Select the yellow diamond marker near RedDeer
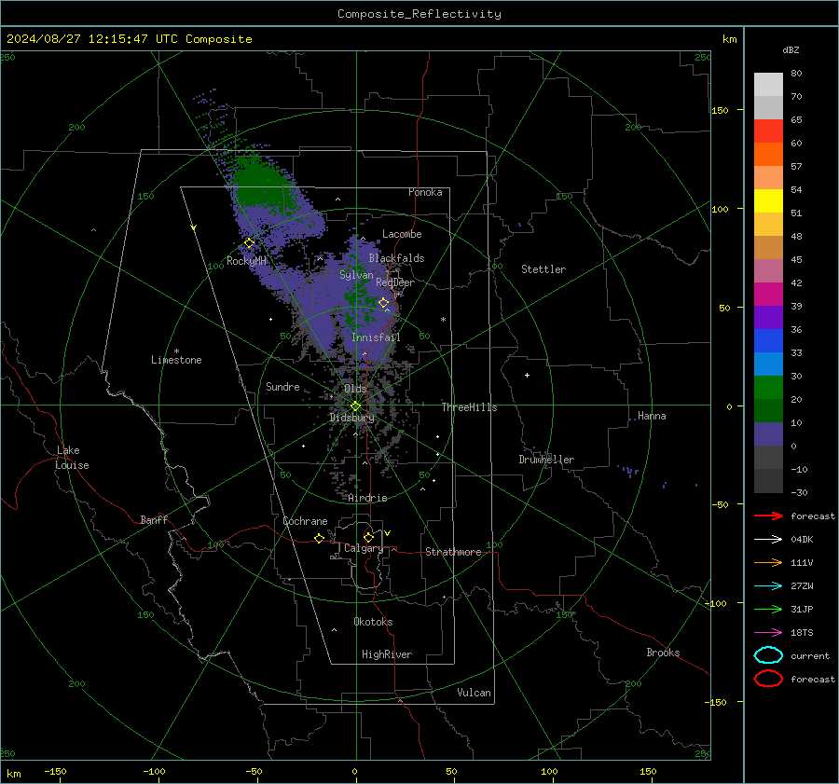 [384, 303]
